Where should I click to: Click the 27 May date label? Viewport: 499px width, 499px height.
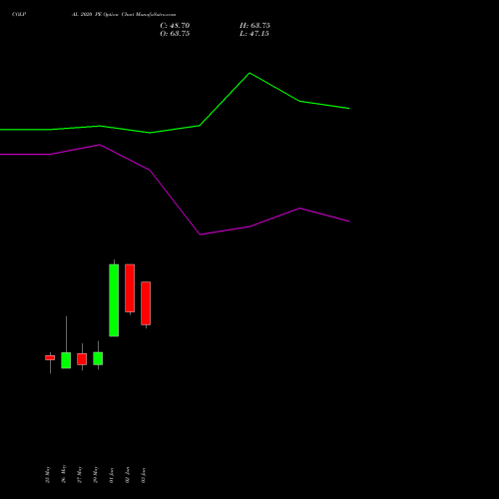click(80, 475)
